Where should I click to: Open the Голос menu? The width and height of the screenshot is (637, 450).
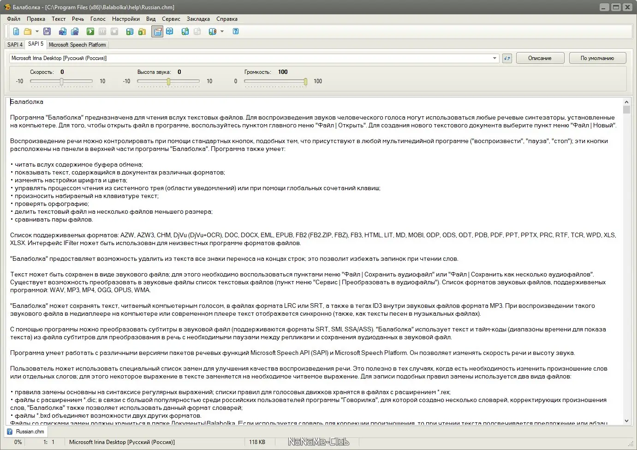(x=98, y=19)
